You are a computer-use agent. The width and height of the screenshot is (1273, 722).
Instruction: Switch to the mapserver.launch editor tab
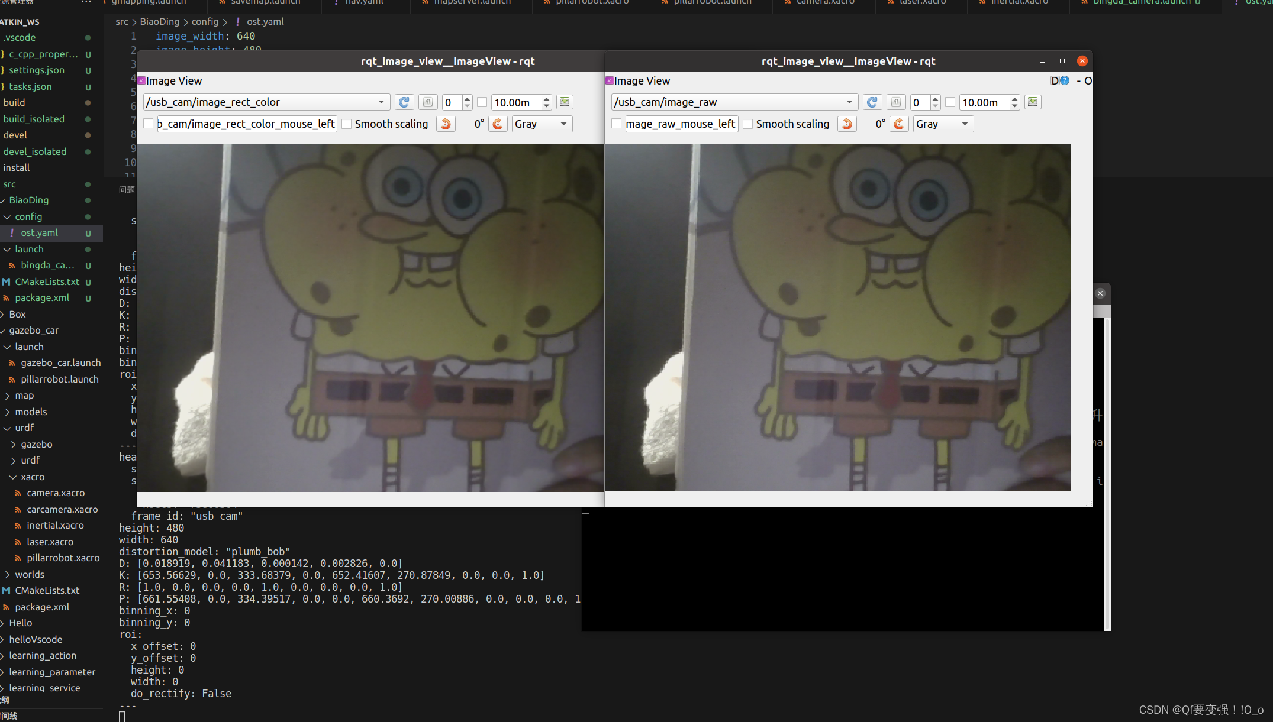(x=472, y=3)
